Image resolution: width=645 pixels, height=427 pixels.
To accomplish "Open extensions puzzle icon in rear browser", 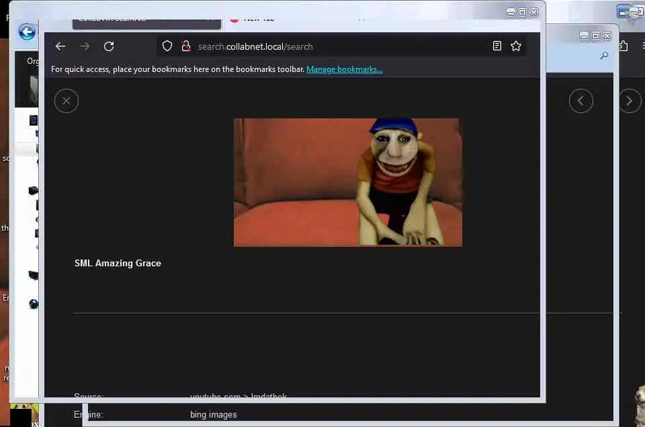I will click(623, 46).
